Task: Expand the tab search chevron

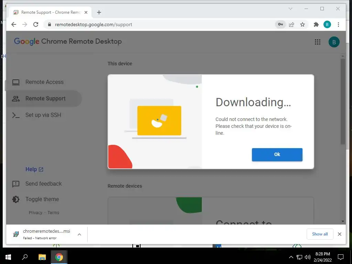Action: [x=290, y=9]
